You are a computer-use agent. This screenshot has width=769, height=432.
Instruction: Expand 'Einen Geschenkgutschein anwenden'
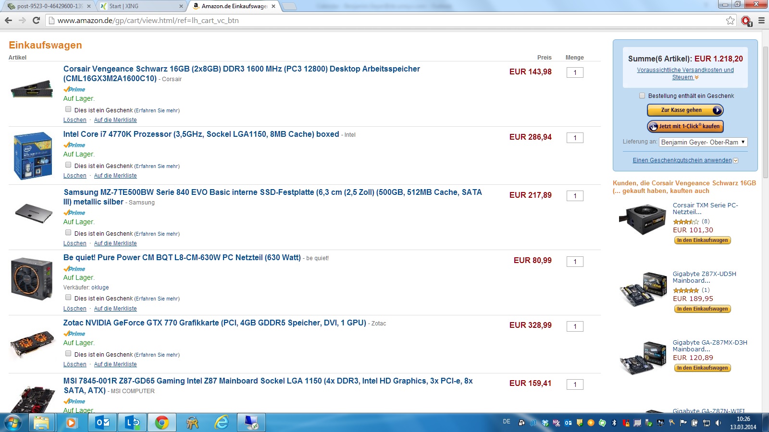(685, 160)
